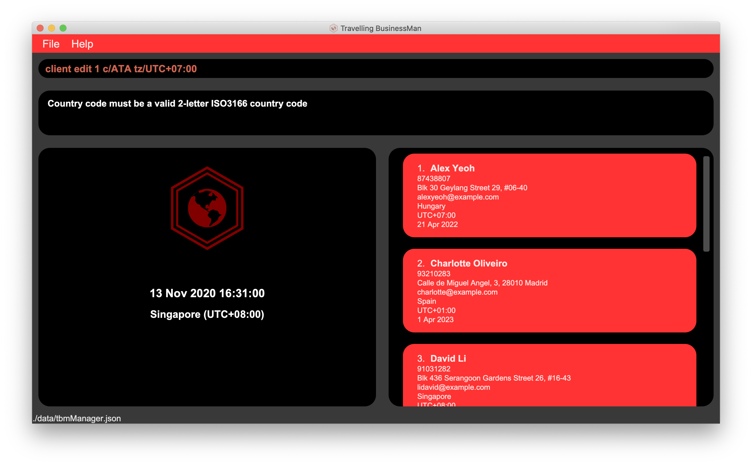Select the Alex Yeoh client card

[549, 195]
